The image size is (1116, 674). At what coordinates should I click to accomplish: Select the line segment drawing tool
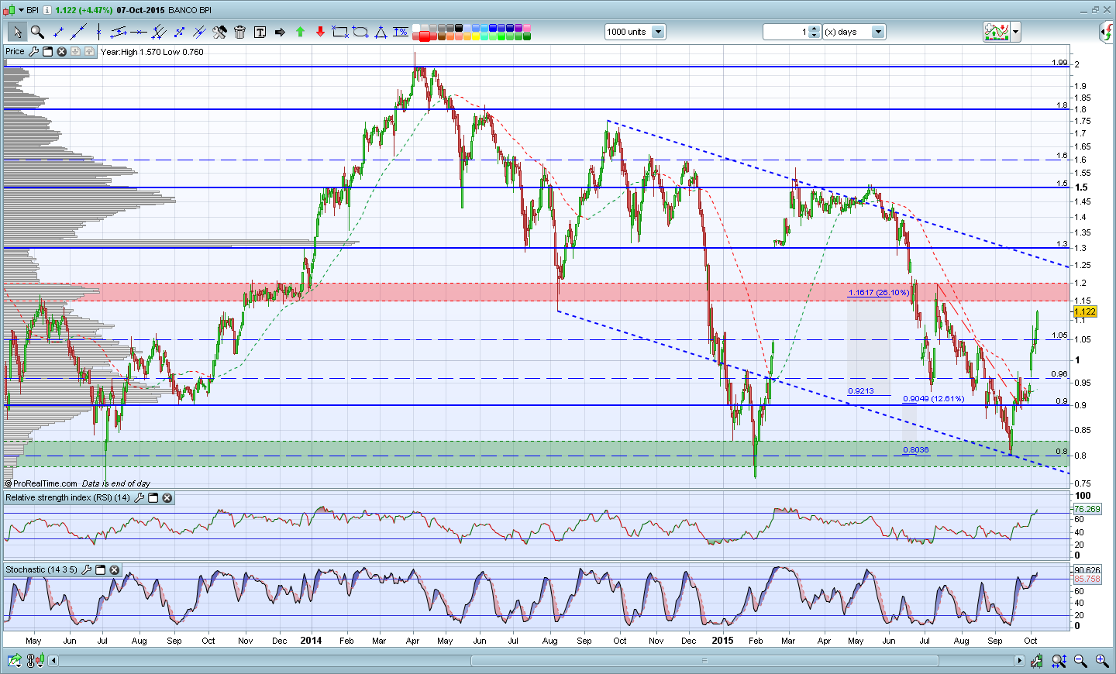(58, 32)
